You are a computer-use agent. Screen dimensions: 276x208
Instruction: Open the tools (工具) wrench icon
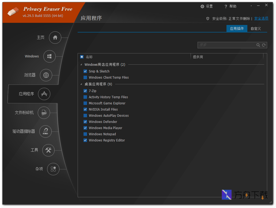pyautogui.click(x=48, y=150)
